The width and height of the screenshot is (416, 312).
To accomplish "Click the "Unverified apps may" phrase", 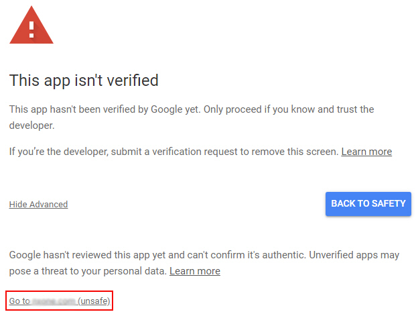I will 354,255.
